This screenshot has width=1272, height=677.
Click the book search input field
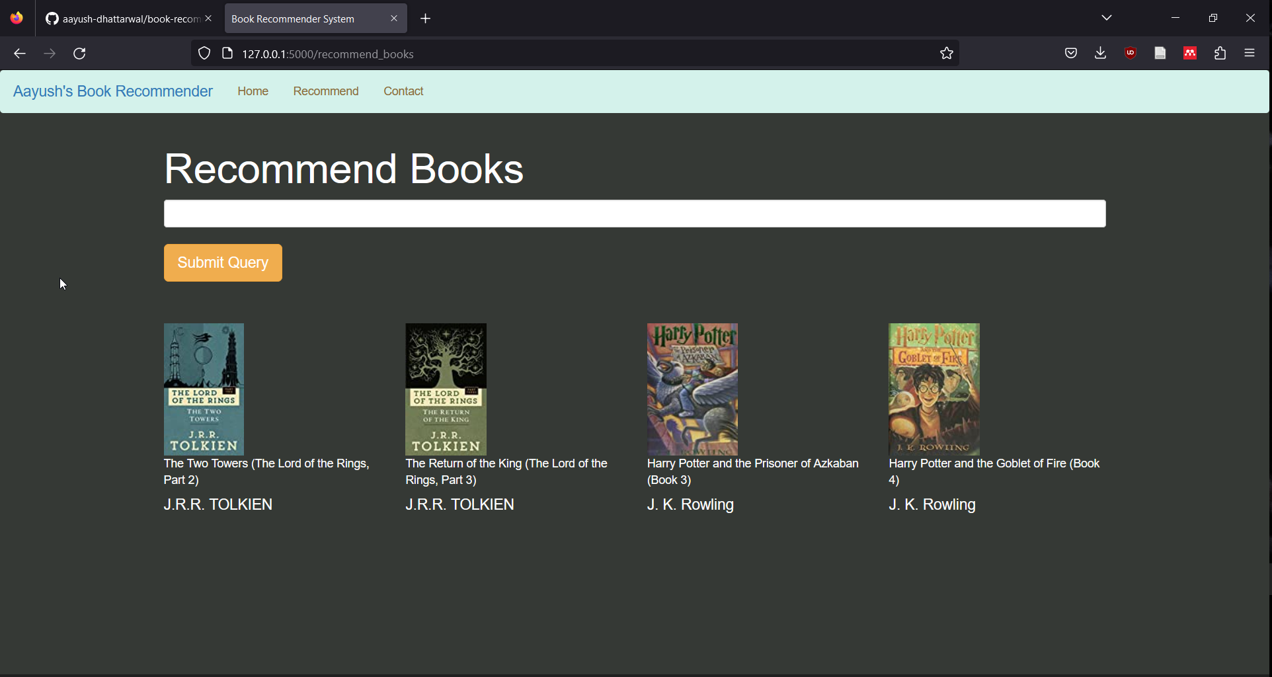point(634,213)
